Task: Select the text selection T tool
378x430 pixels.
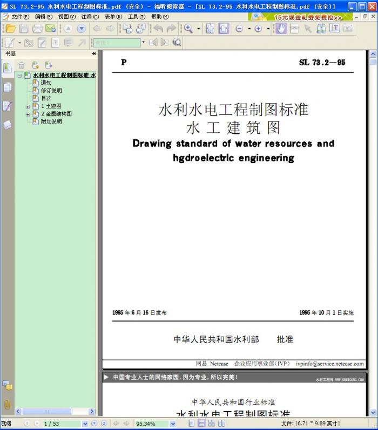Action: [334, 29]
